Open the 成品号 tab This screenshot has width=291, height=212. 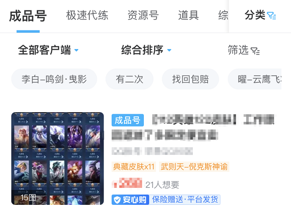[x=28, y=16]
